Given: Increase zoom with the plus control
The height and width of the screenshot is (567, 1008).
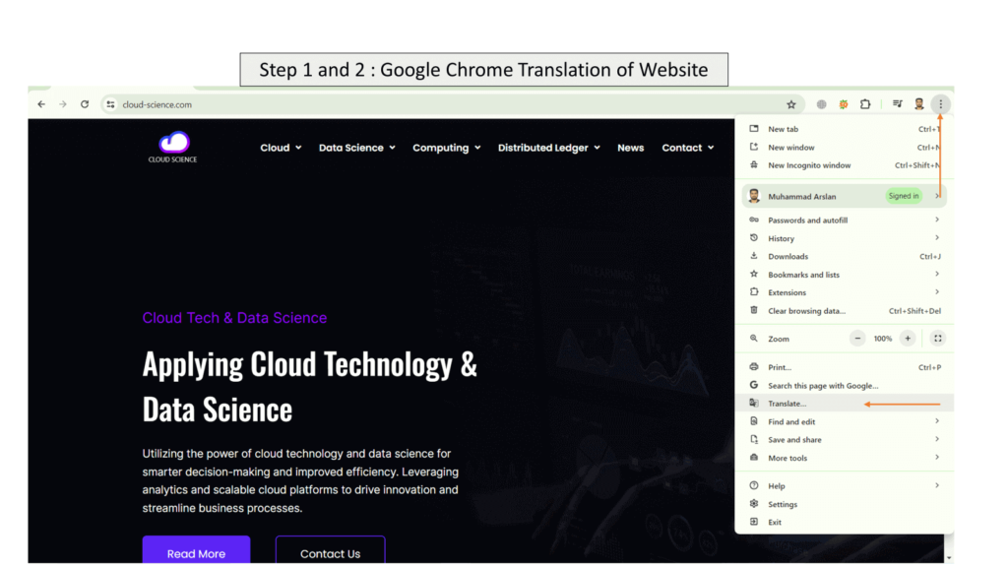Looking at the screenshot, I should (909, 338).
